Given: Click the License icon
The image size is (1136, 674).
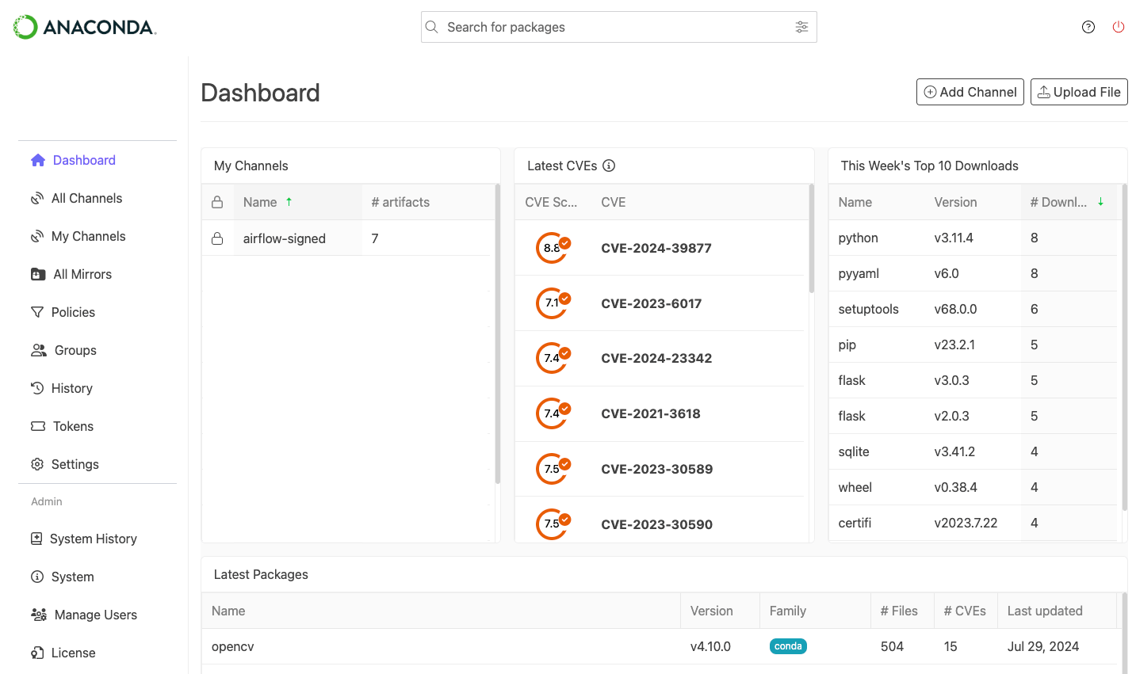Looking at the screenshot, I should 37,653.
